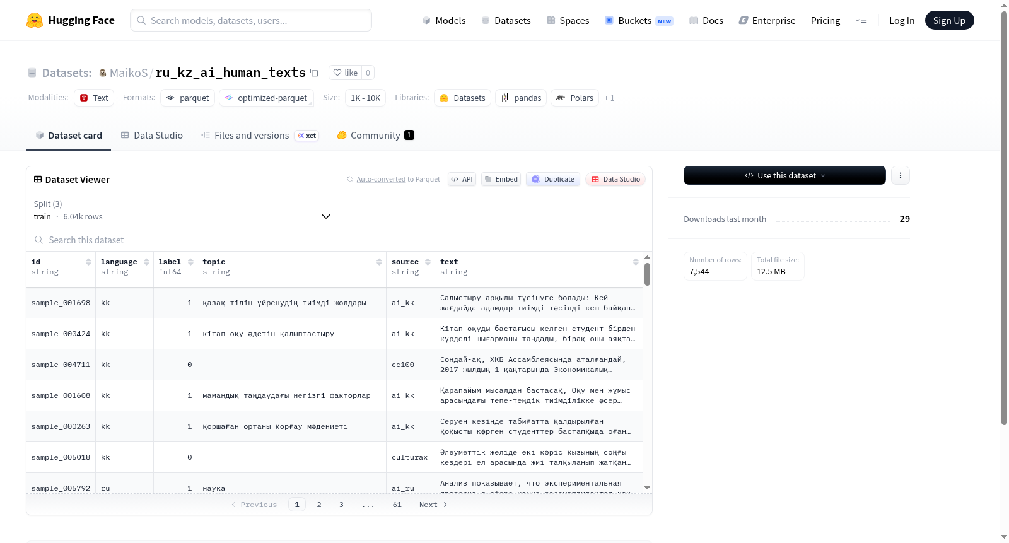The width and height of the screenshot is (1009, 543).
Task: Go to page 3 of results
Action: [x=341, y=505]
